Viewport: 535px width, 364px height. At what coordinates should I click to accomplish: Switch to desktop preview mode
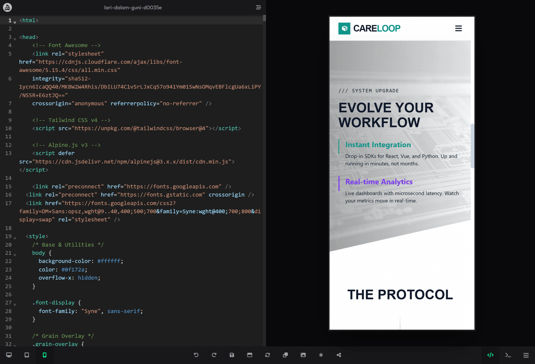click(x=9, y=355)
